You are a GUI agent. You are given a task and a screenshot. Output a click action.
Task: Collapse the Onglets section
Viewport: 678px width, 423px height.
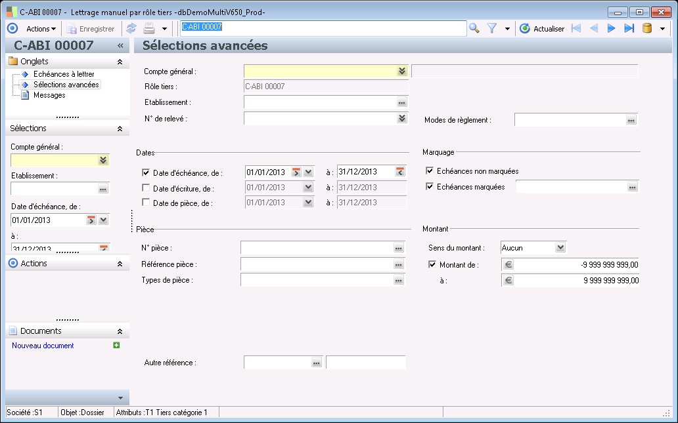coord(120,62)
